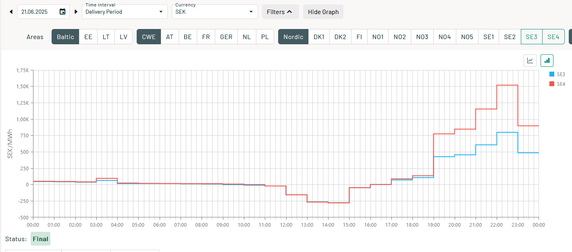Select the Nordic area group
The width and height of the screenshot is (572, 252).
point(293,37)
